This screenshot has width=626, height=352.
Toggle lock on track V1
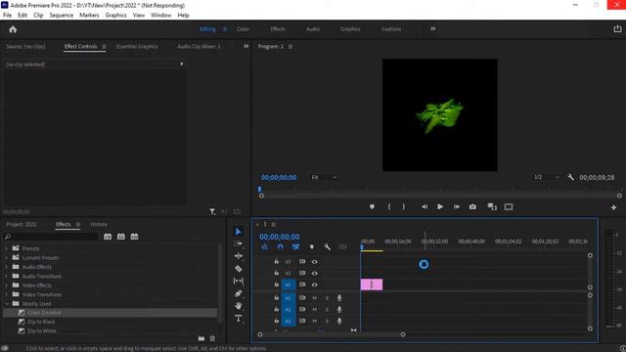[276, 285]
